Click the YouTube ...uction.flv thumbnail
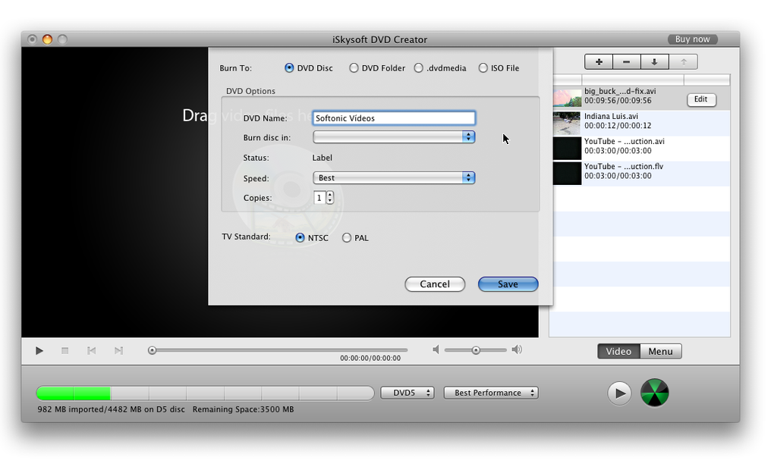Viewport: 774px width, 473px height. [567, 174]
